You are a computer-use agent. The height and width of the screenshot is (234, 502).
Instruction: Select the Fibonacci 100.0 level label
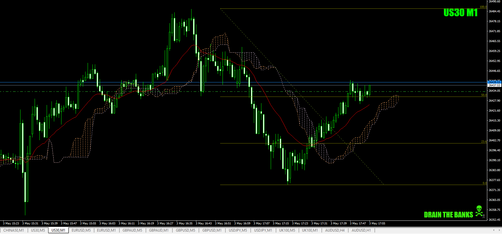coord(483,7)
